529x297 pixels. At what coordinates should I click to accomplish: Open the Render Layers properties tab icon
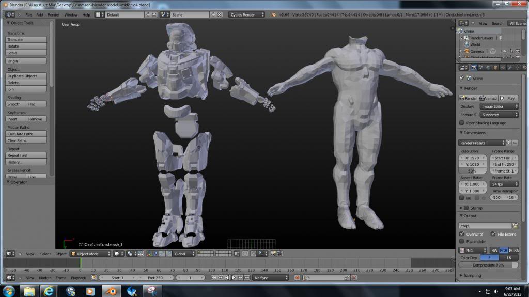click(481, 68)
